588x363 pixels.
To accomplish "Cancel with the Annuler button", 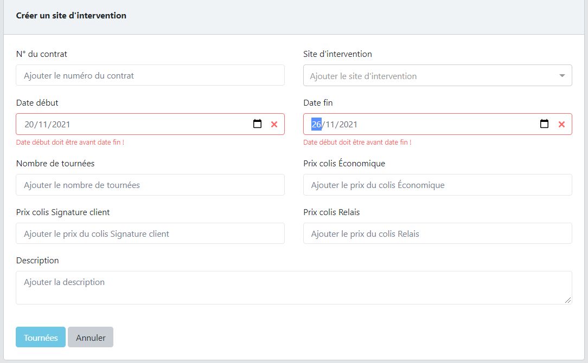I will pyautogui.click(x=91, y=337).
